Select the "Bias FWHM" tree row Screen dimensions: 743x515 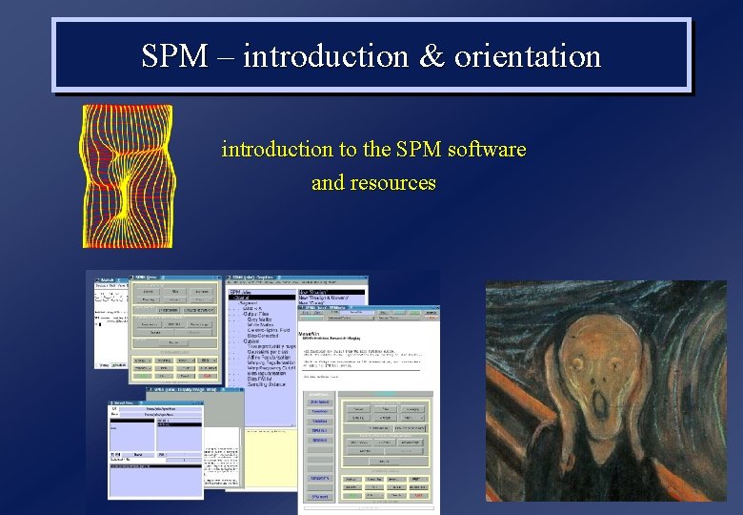[259, 379]
